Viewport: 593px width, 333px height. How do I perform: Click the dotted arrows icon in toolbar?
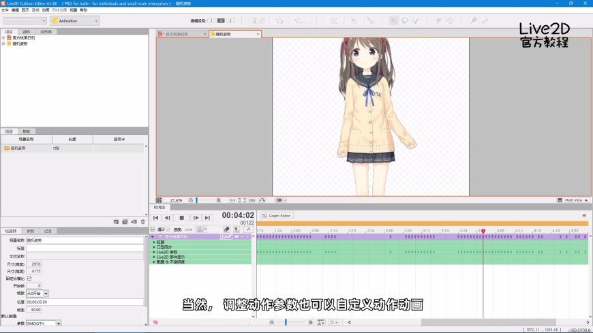tap(333, 21)
